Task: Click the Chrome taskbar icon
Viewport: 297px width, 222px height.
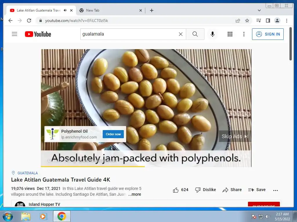Action: (62, 216)
